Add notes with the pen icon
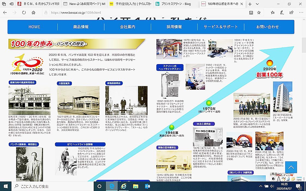This screenshot has width=306, height=191. (x=282, y=13)
